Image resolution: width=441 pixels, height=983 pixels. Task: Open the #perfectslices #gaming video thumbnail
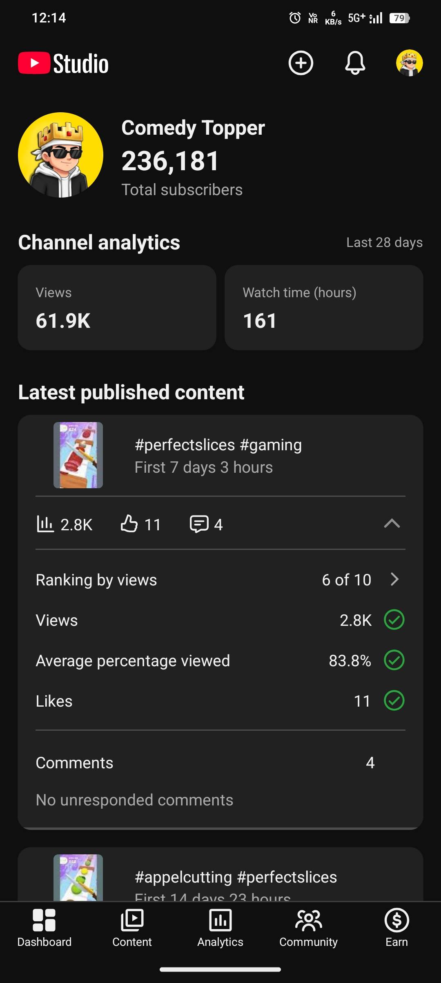(x=78, y=455)
